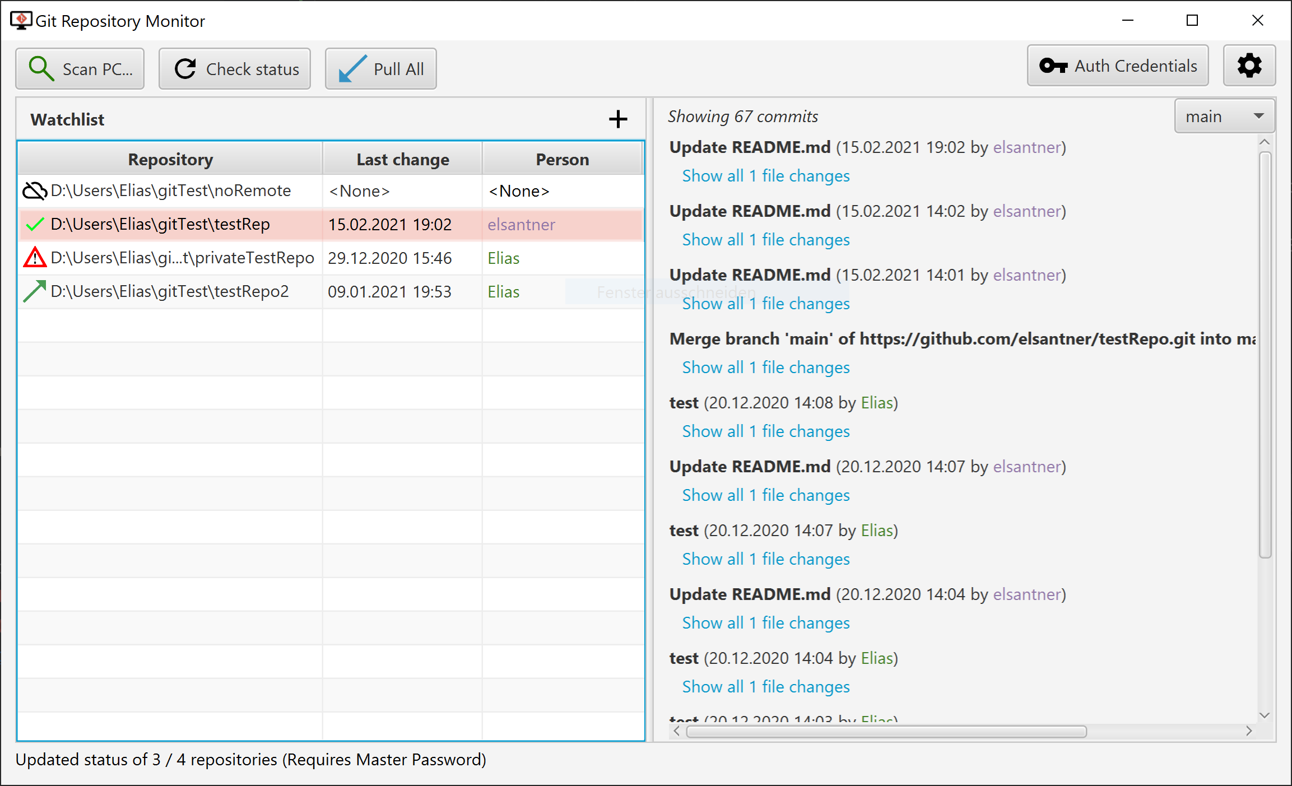The height and width of the screenshot is (786, 1292).
Task: Click the commit list scroll-right arrow
Action: [1249, 731]
